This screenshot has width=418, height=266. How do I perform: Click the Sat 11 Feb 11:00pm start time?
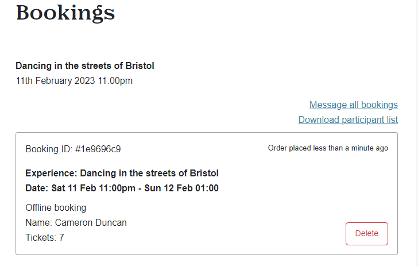coord(93,188)
